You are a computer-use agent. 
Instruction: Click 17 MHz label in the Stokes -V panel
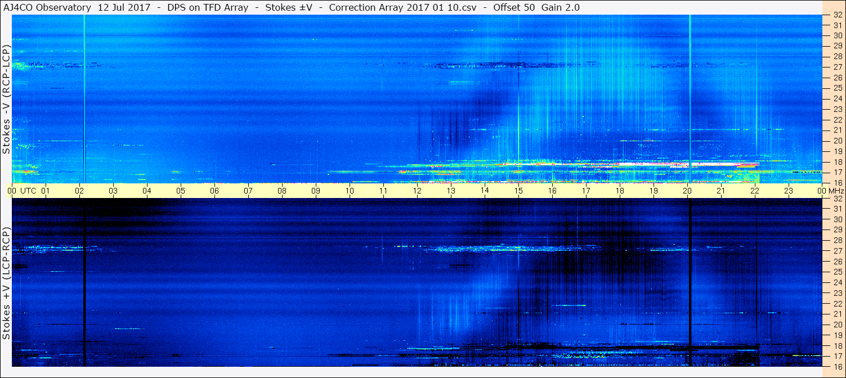838,172
